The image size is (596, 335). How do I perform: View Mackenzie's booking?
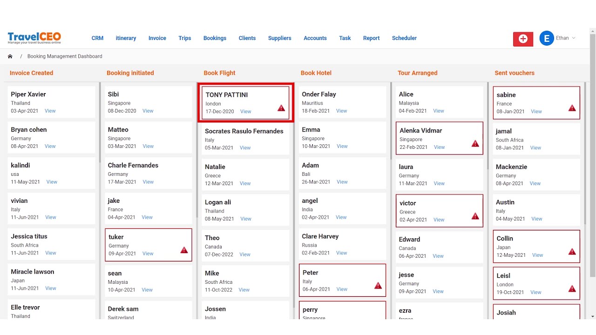[x=535, y=183]
